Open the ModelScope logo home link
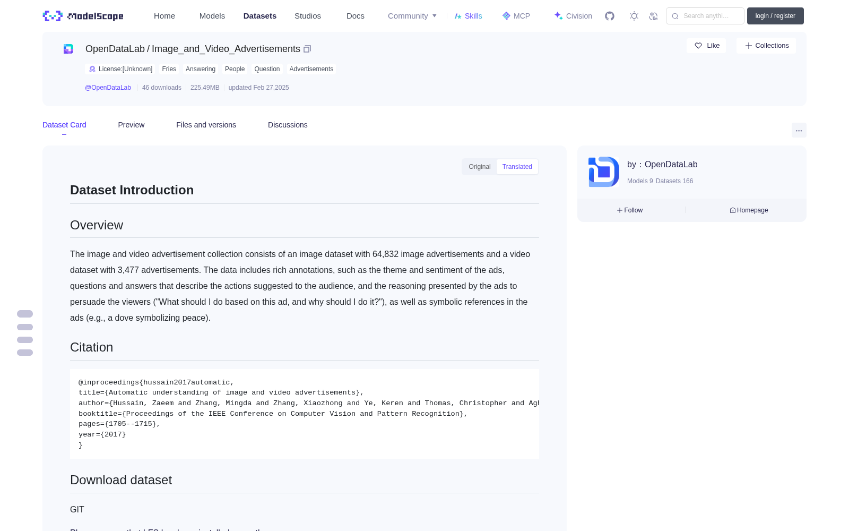Image resolution: width=849 pixels, height=531 pixels. [x=83, y=16]
